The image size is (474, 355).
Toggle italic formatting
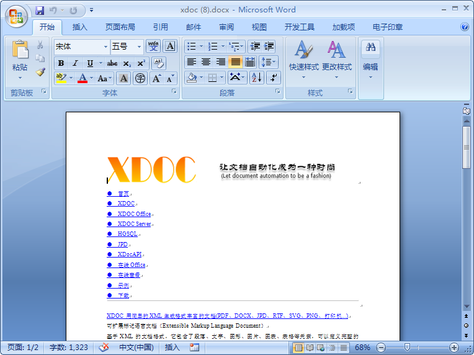[75, 63]
